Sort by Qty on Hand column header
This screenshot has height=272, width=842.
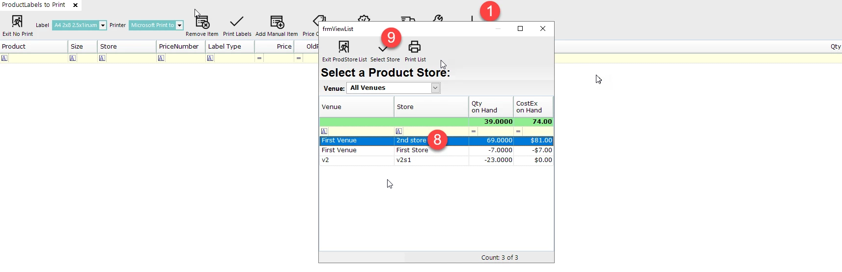[x=490, y=107]
